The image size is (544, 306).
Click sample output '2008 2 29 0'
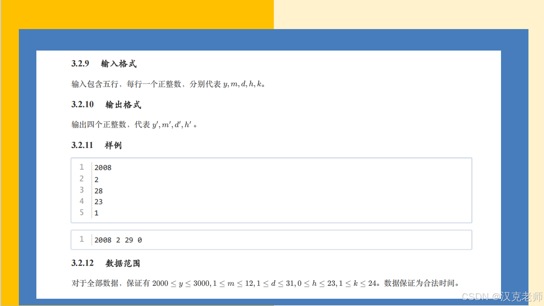tap(118, 240)
